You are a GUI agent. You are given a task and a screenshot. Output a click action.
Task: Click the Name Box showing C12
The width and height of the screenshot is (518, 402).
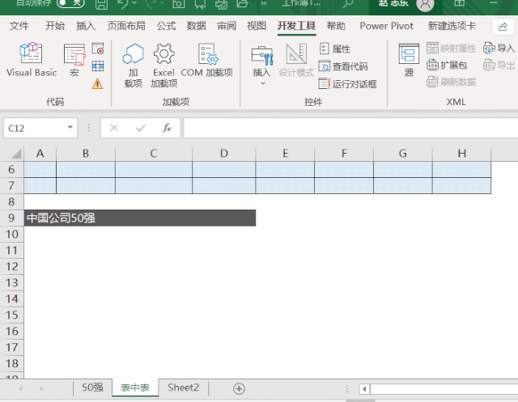coord(35,128)
